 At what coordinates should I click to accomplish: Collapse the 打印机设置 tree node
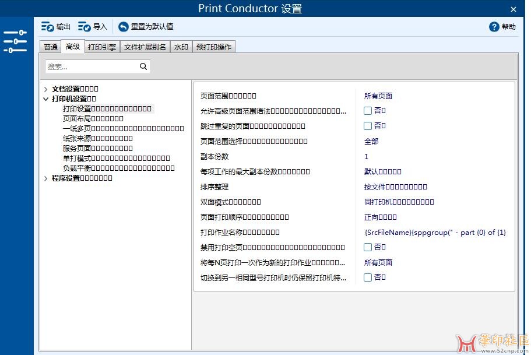(x=45, y=99)
